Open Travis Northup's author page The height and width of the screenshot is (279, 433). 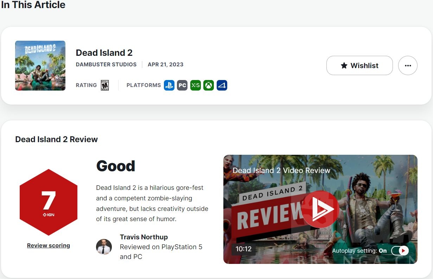[144, 237]
